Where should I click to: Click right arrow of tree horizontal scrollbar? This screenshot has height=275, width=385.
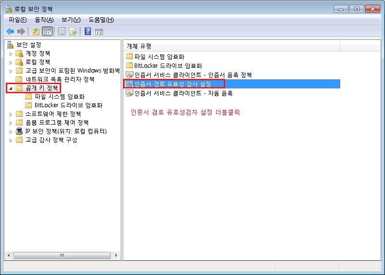coord(116,255)
